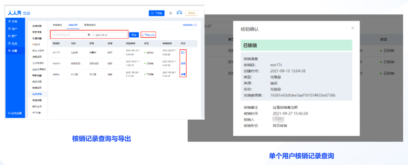This screenshot has width=408, height=165.
Task: Open the end date picker showing 2021-09-27
Action: tap(109, 35)
